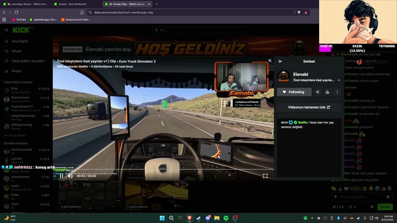Open Eienabi's channel avatar
397x223 pixels.
pyautogui.click(x=283, y=77)
